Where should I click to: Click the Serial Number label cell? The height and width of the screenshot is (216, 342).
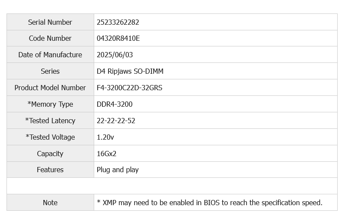pyautogui.click(x=50, y=22)
